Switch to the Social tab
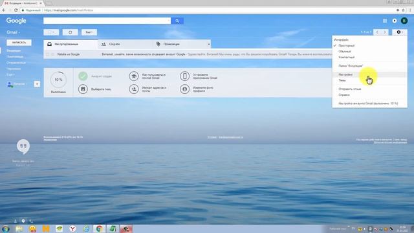The image size is (414, 233). click(125, 44)
